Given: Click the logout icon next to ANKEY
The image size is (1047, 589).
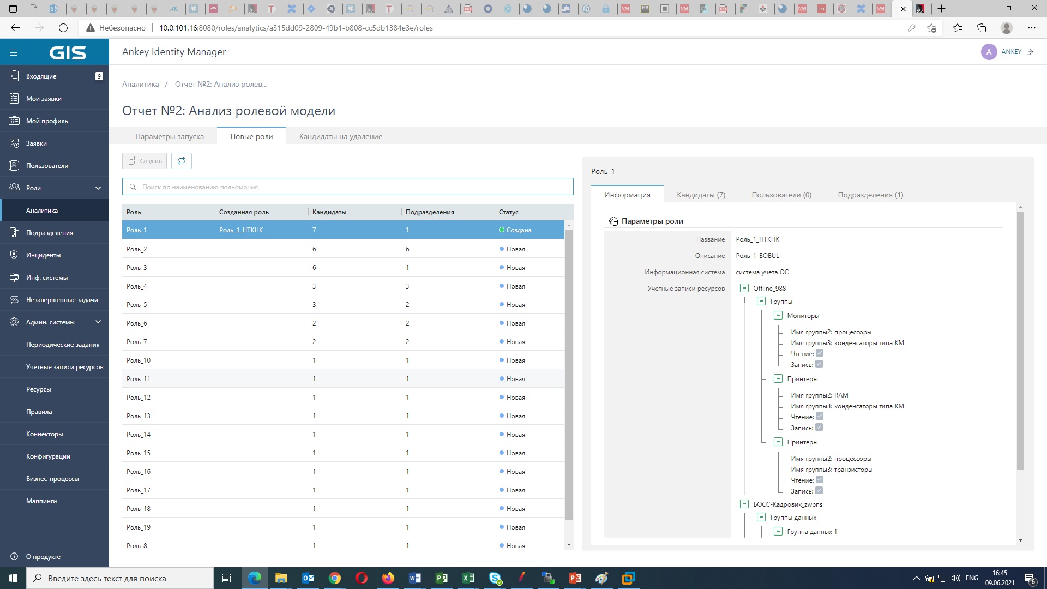Looking at the screenshot, I should click(x=1030, y=52).
